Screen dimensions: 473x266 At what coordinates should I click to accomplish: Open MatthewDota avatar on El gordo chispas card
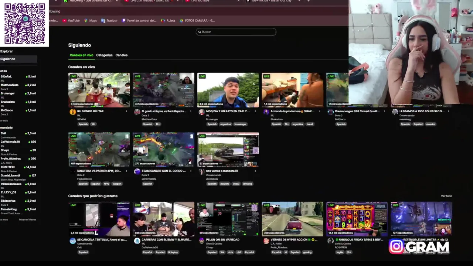[x=137, y=112]
